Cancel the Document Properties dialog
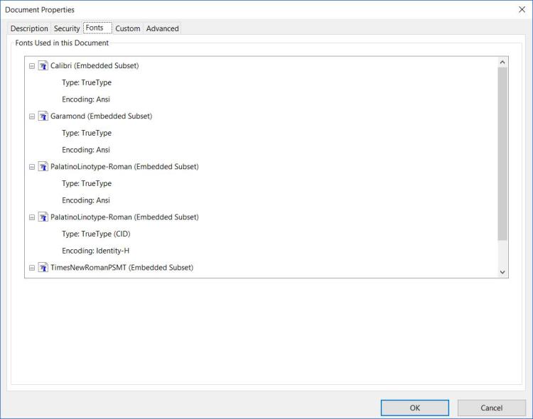The image size is (533, 419). pos(491,408)
